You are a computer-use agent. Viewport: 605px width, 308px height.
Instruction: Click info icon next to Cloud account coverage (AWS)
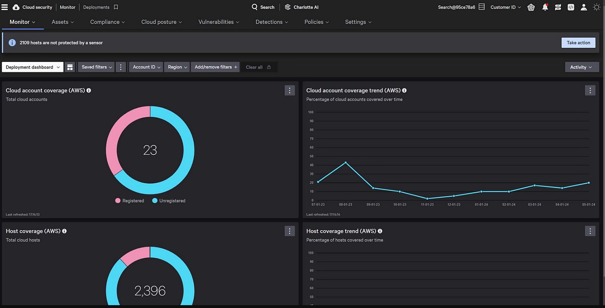[89, 90]
